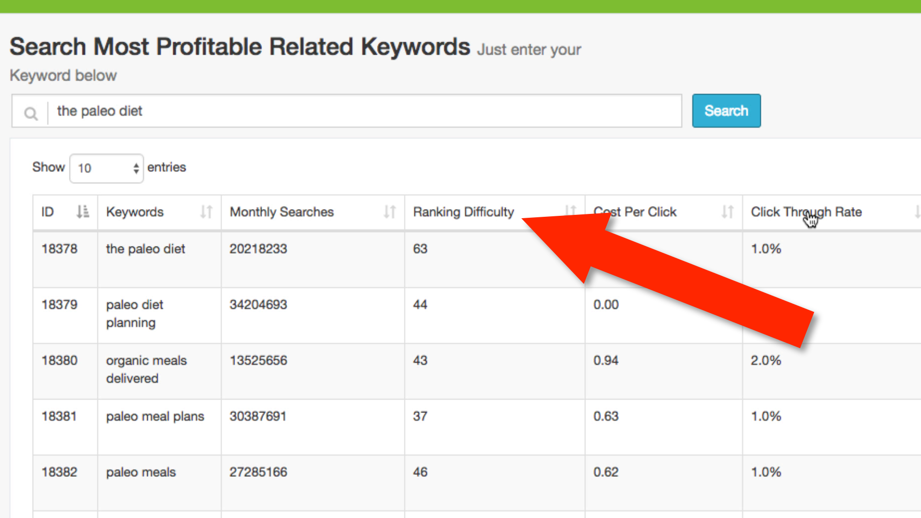
Task: Click Cost Per Click sort arrows icon
Action: [727, 212]
